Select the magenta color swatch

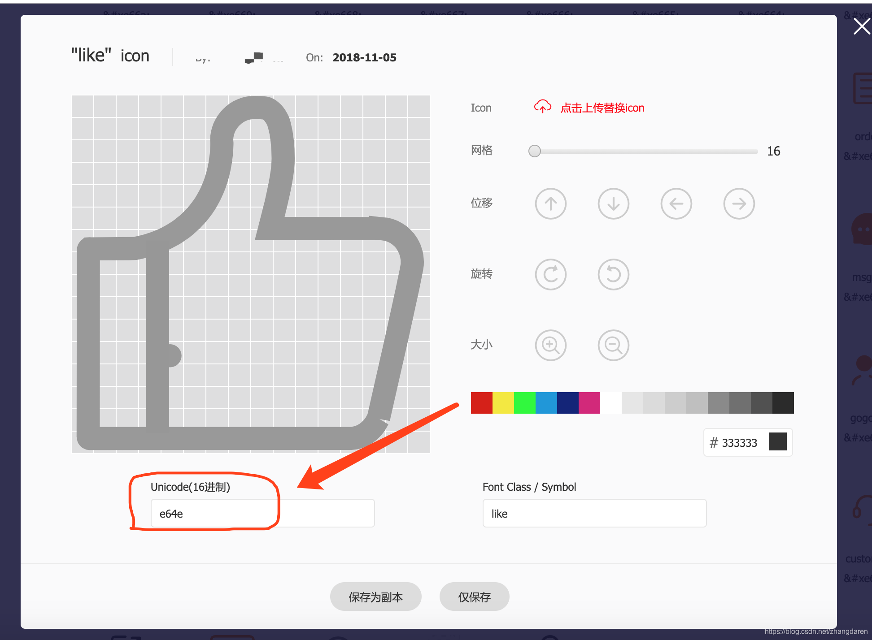(x=589, y=402)
